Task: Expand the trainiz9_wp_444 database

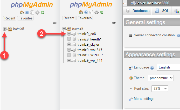Action: [x=69, y=60]
